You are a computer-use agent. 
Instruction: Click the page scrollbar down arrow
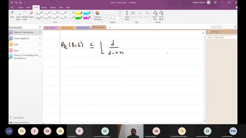tap(204, 121)
